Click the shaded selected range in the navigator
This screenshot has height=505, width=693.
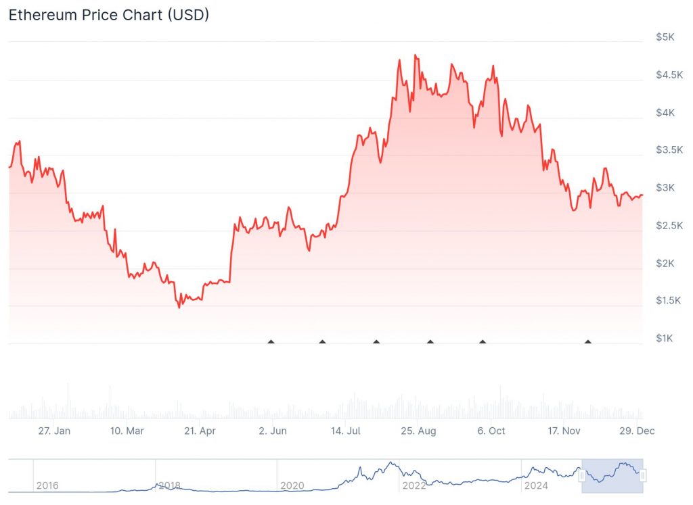[x=612, y=476]
